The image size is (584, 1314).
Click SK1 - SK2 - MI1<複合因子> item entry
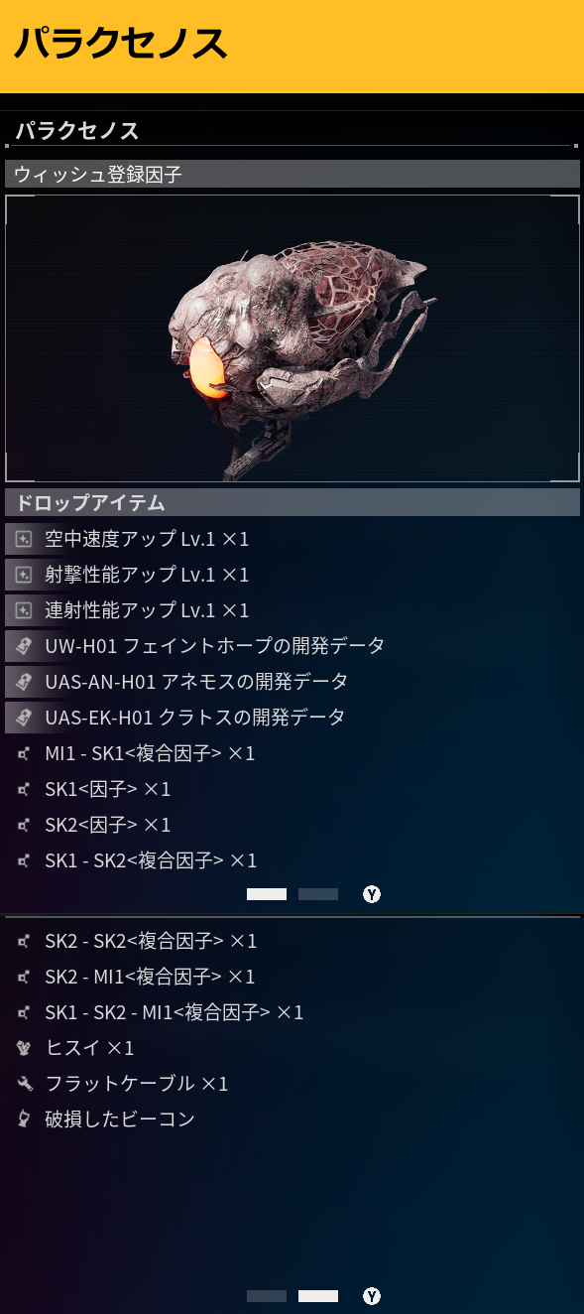click(175, 1012)
